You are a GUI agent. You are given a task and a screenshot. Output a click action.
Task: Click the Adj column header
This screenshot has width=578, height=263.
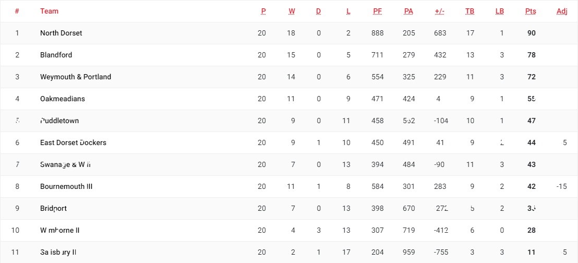point(561,11)
